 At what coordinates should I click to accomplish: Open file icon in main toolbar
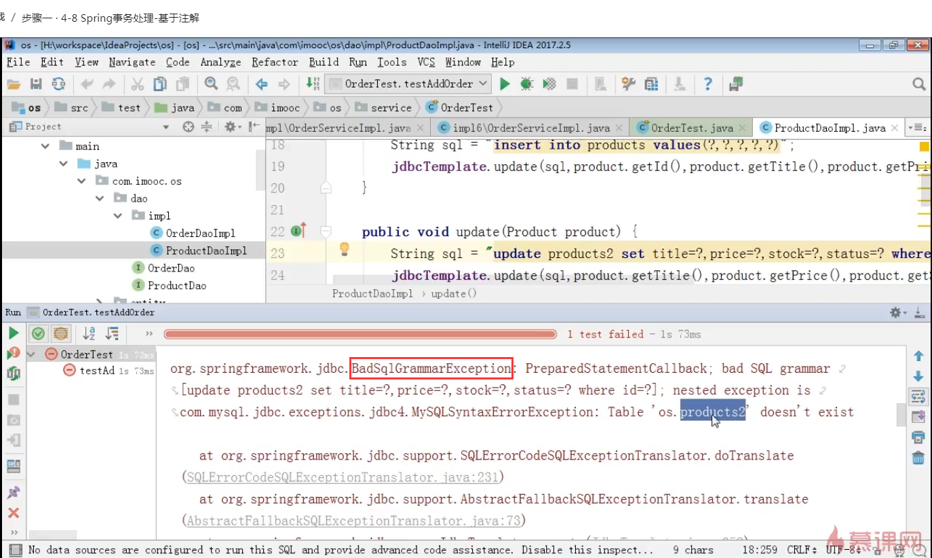coord(14,84)
